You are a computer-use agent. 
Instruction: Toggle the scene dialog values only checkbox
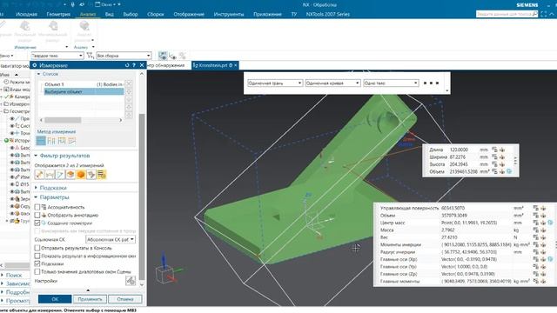coord(37,271)
